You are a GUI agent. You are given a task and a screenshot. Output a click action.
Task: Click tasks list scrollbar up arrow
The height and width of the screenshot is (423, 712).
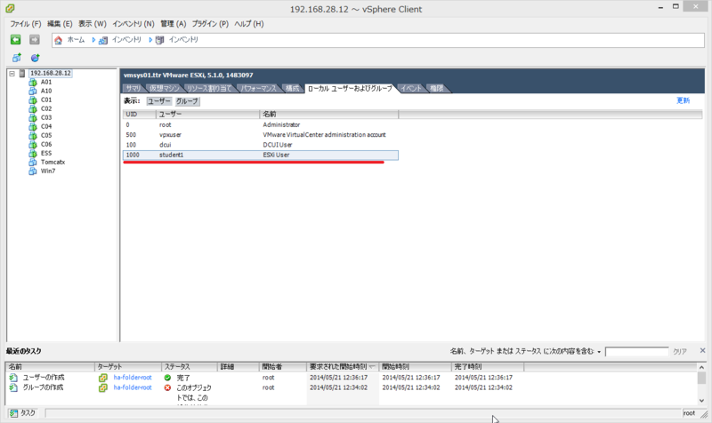(701, 367)
